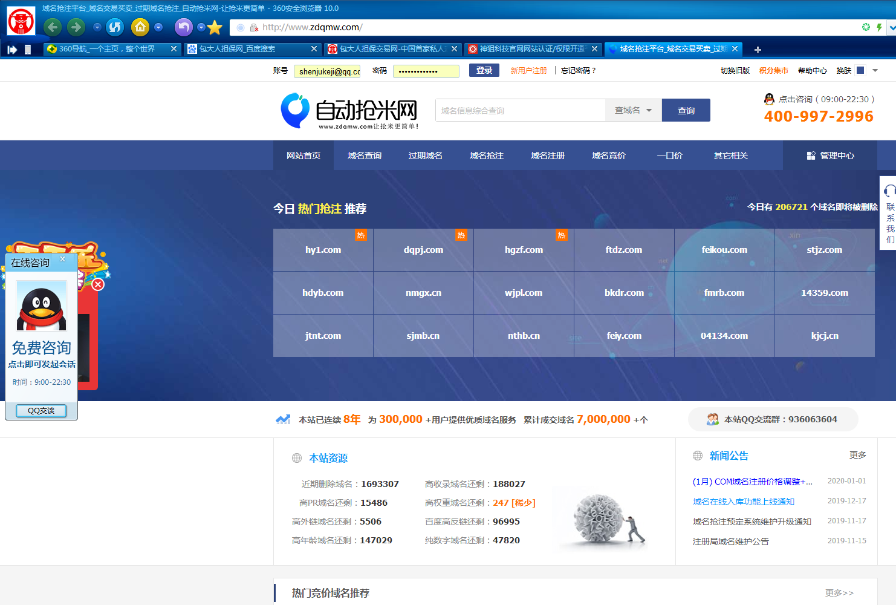Open the 域名抢注 navigation menu item
The height and width of the screenshot is (605, 896).
486,155
